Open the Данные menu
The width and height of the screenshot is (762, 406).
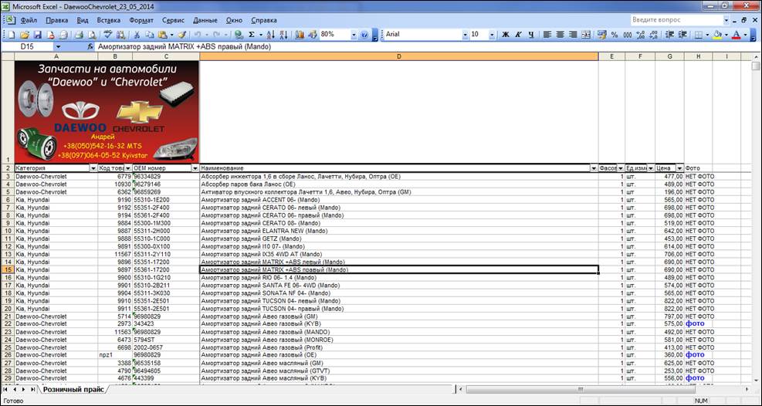[205, 20]
